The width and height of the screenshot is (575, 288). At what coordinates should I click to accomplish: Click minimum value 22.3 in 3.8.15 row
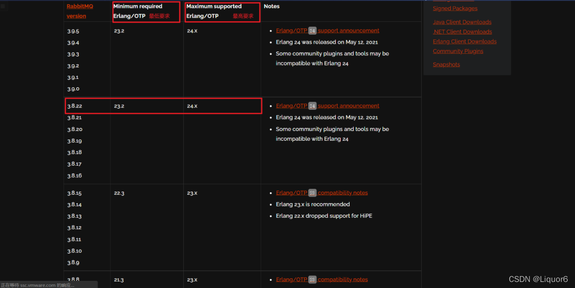(119, 193)
